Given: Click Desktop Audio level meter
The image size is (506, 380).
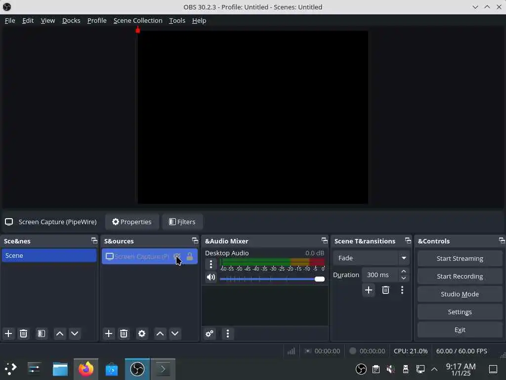Looking at the screenshot, I should (272, 262).
